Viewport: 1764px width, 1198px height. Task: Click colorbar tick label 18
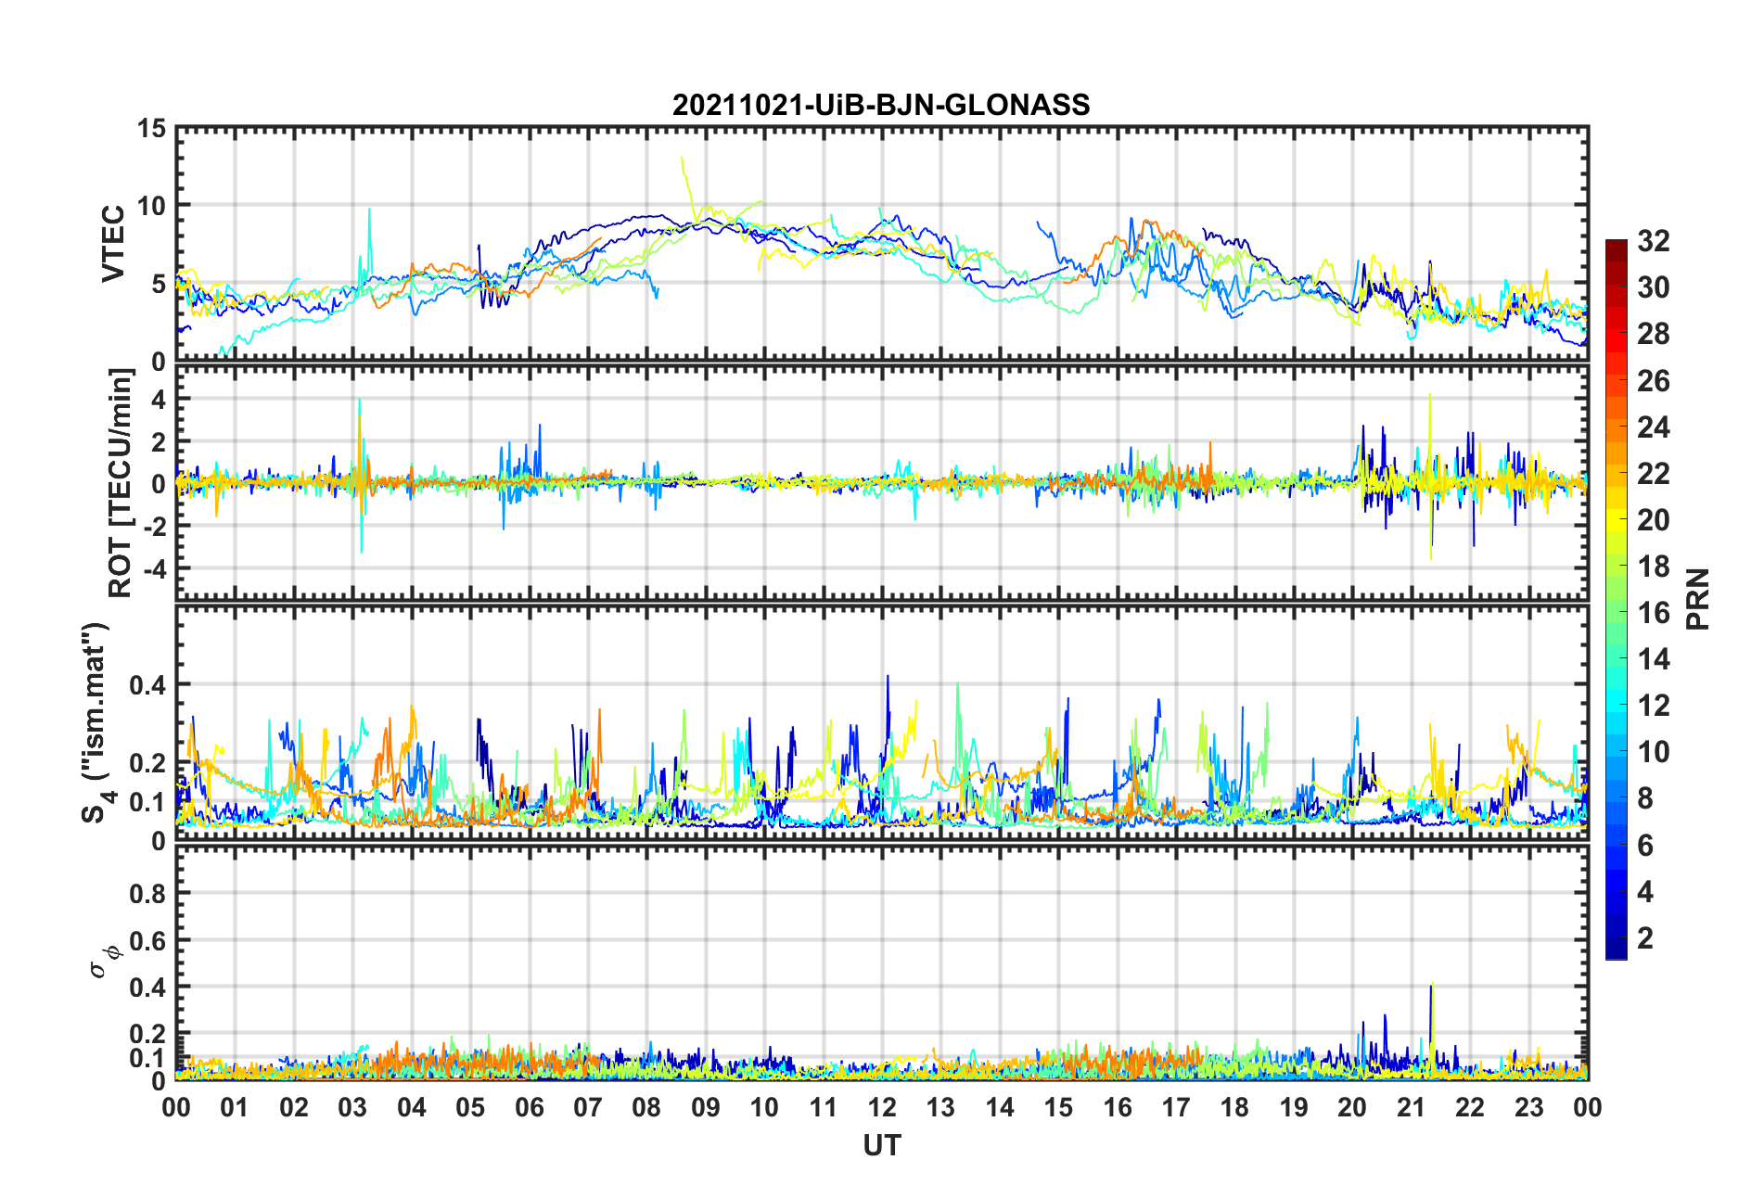(1654, 566)
